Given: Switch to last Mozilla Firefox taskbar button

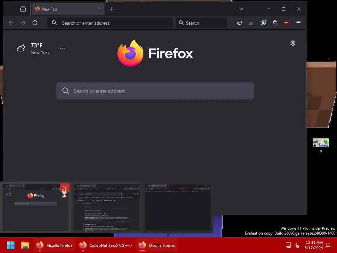Looking at the screenshot, I should (x=157, y=245).
